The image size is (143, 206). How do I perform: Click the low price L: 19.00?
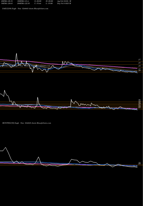click(49, 3)
